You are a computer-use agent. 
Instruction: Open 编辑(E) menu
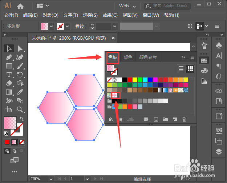point(31,15)
